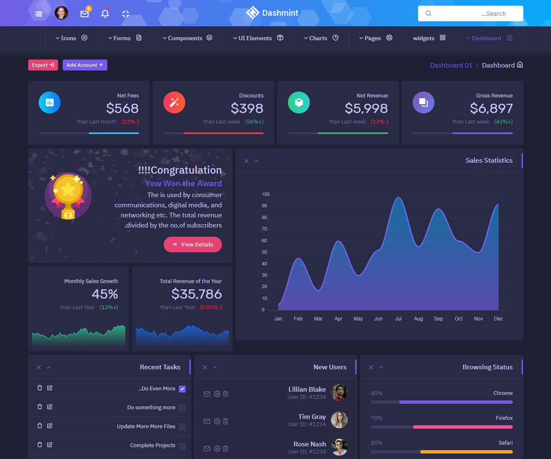Viewport: 551px width, 459px height.
Task: Click the Chrome browsing progress bar
Action: (x=442, y=402)
